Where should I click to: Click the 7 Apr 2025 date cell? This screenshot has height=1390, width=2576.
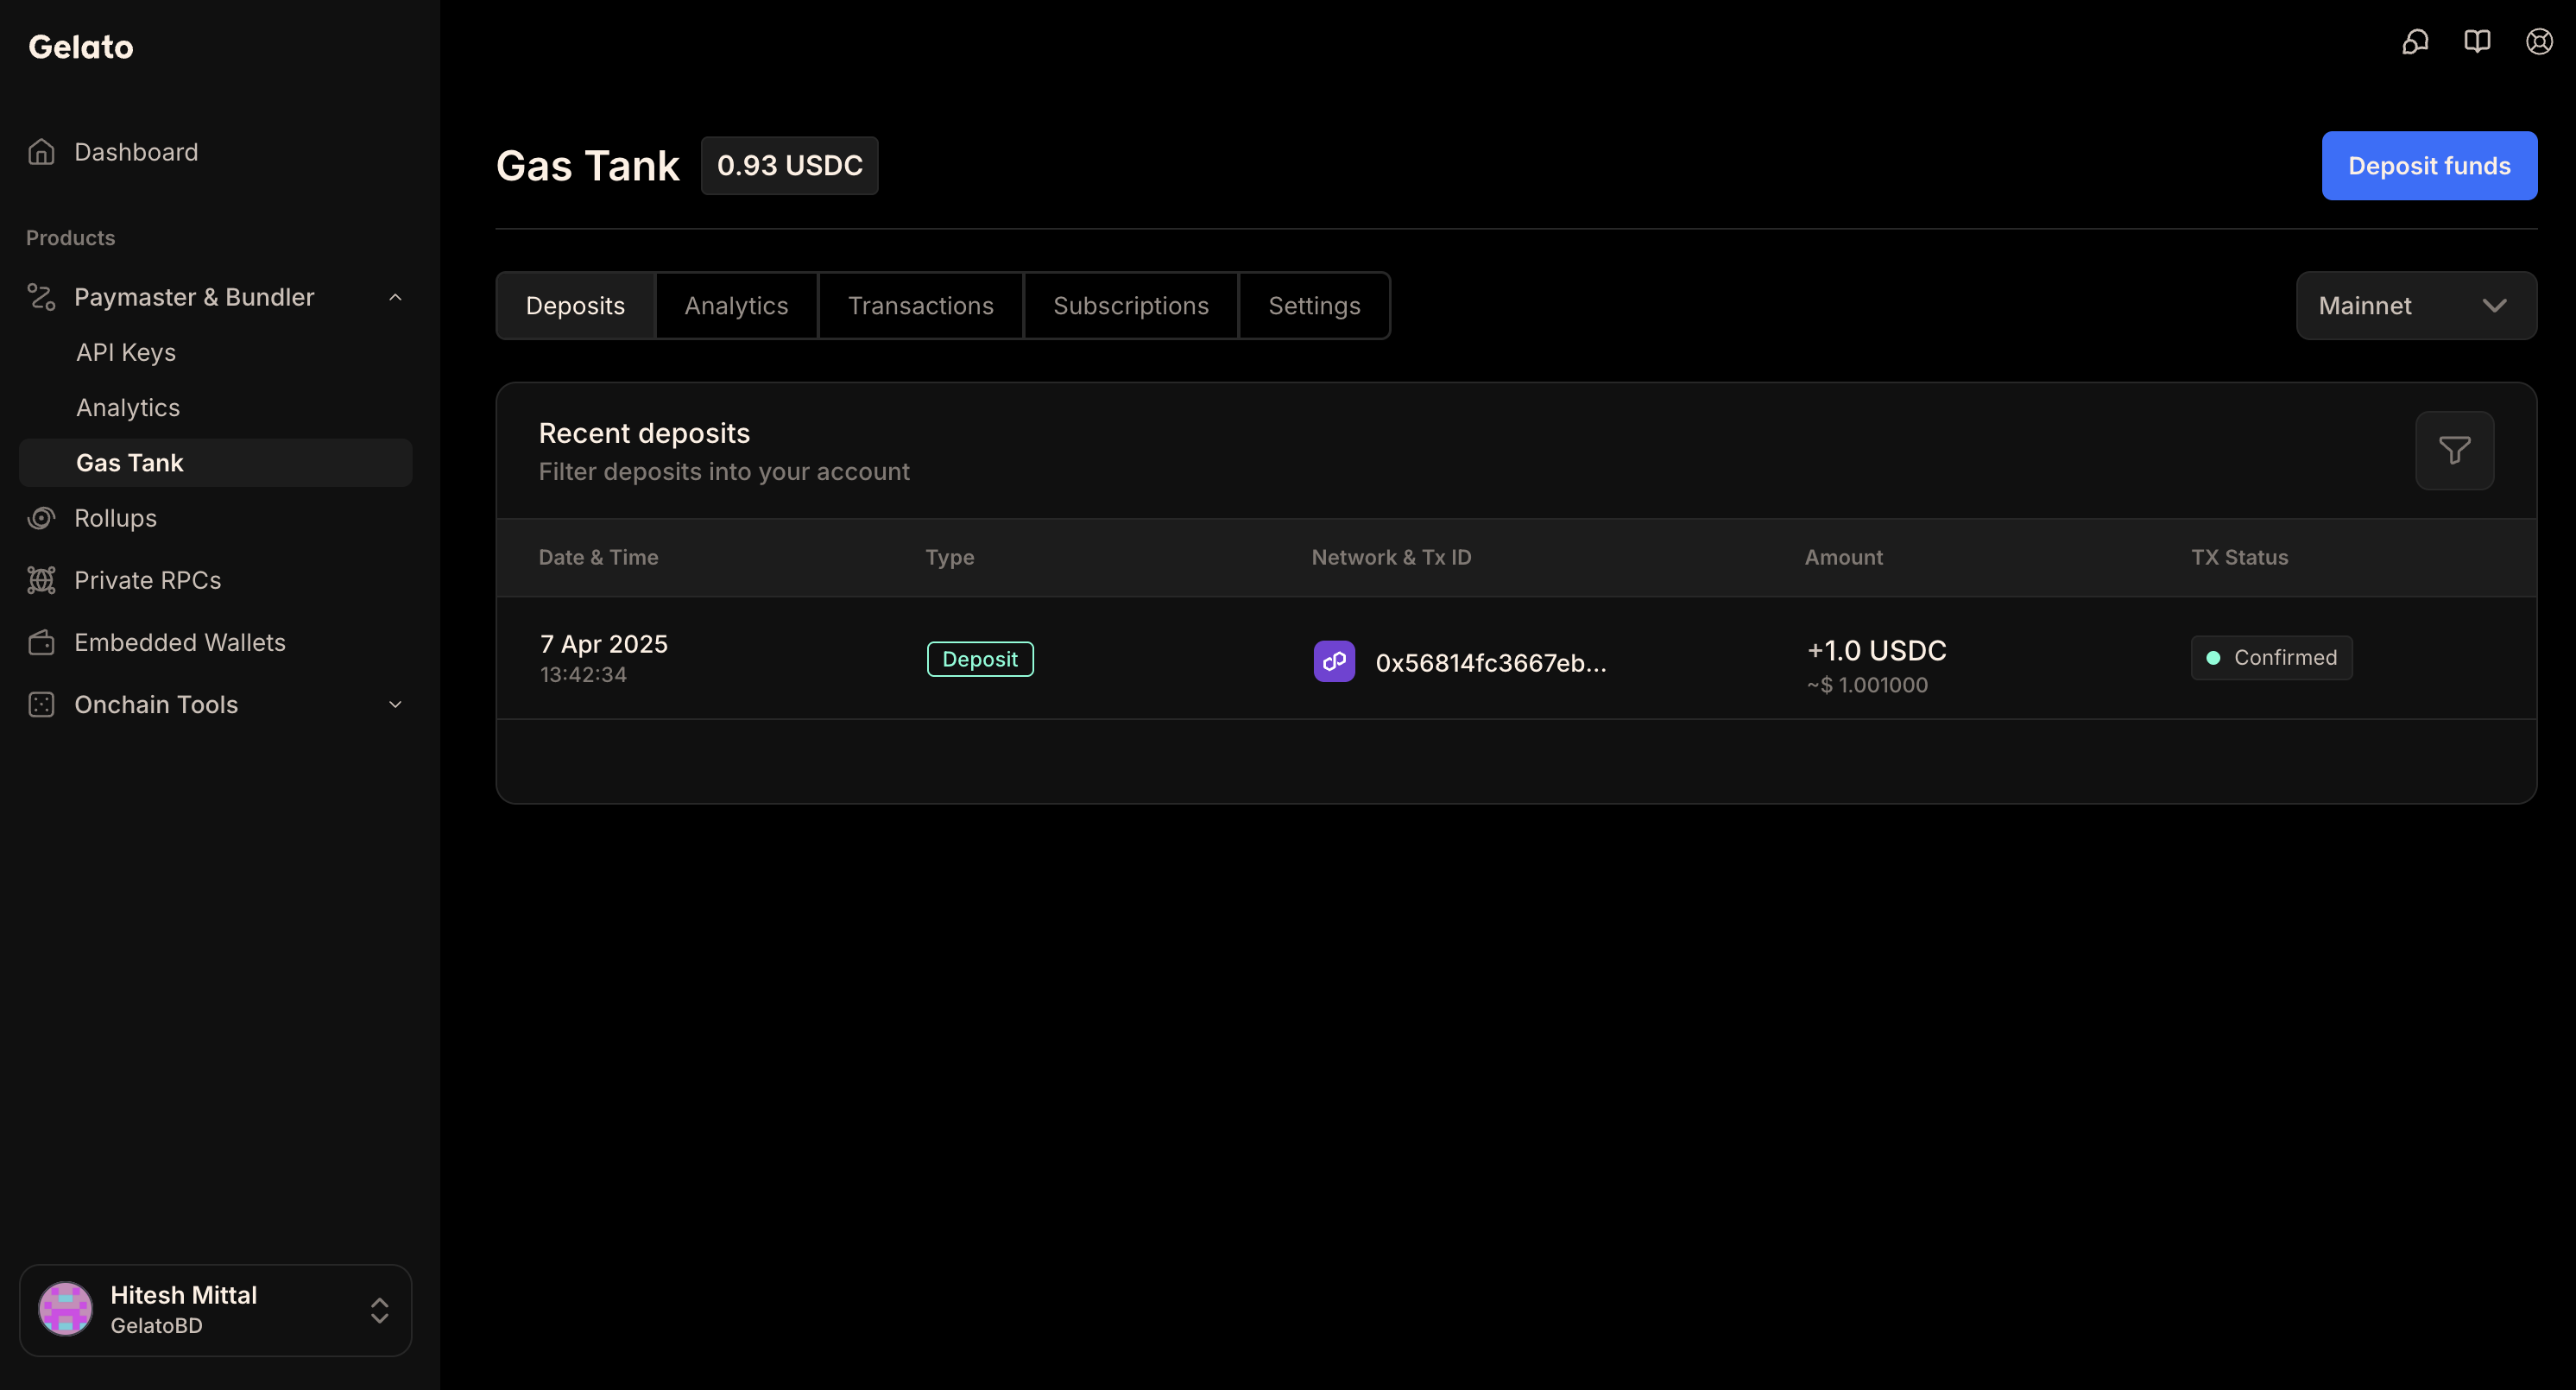(603, 644)
